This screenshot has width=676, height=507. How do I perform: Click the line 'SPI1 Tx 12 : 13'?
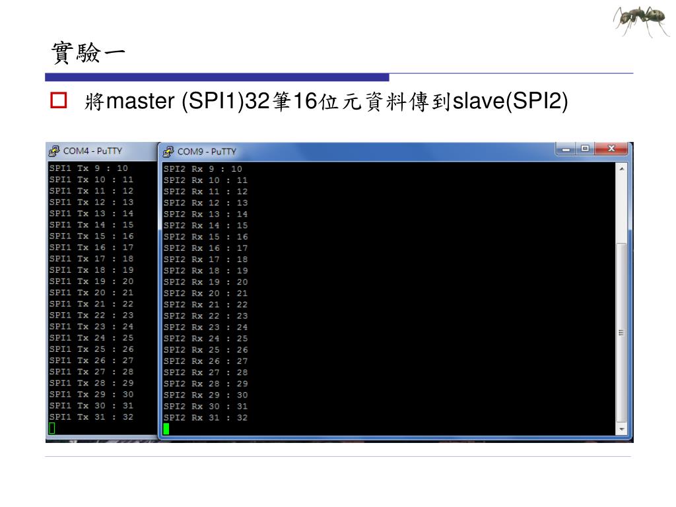[91, 202]
